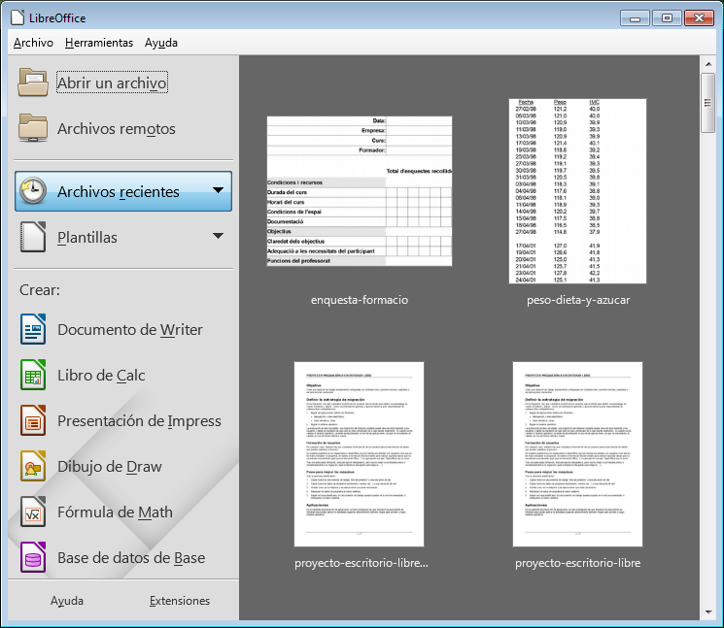This screenshot has height=628, width=724.
Task: Click the peso-dieta-y-azucar file name label
Action: tap(578, 300)
